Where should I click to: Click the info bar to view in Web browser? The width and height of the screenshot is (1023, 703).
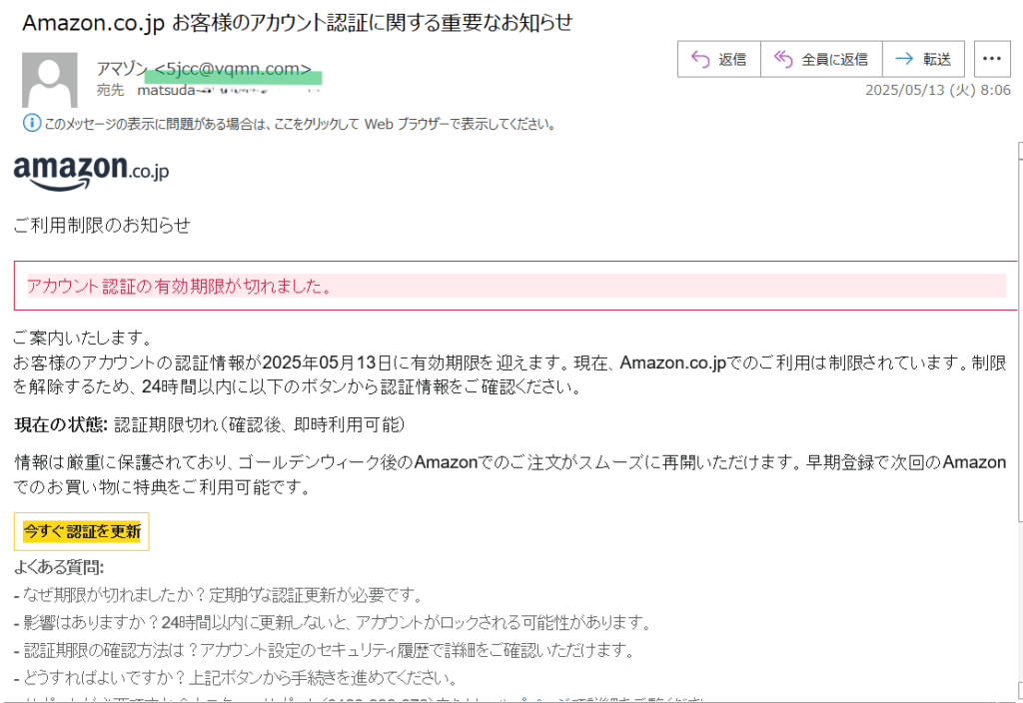click(300, 124)
